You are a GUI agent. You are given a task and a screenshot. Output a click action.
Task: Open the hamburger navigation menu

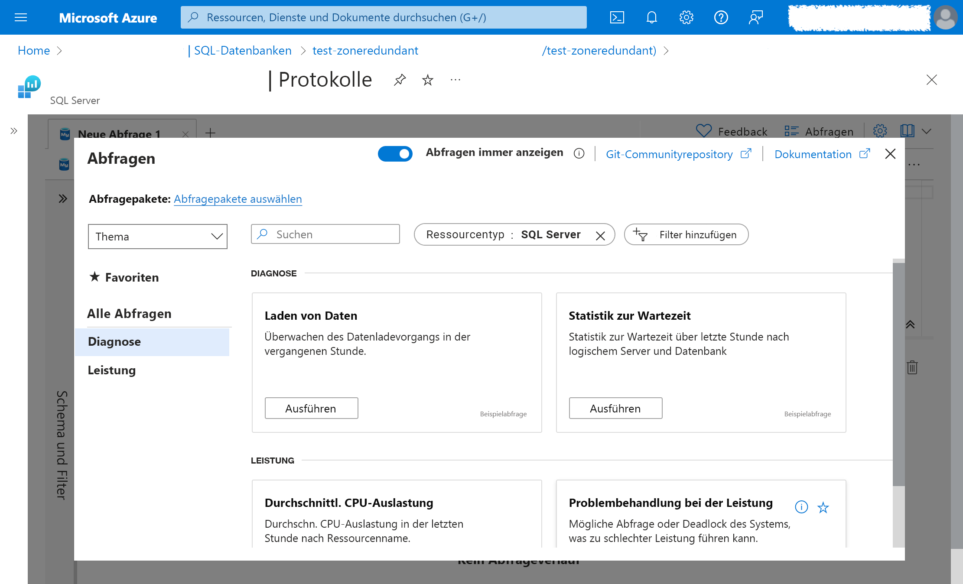tap(20, 17)
